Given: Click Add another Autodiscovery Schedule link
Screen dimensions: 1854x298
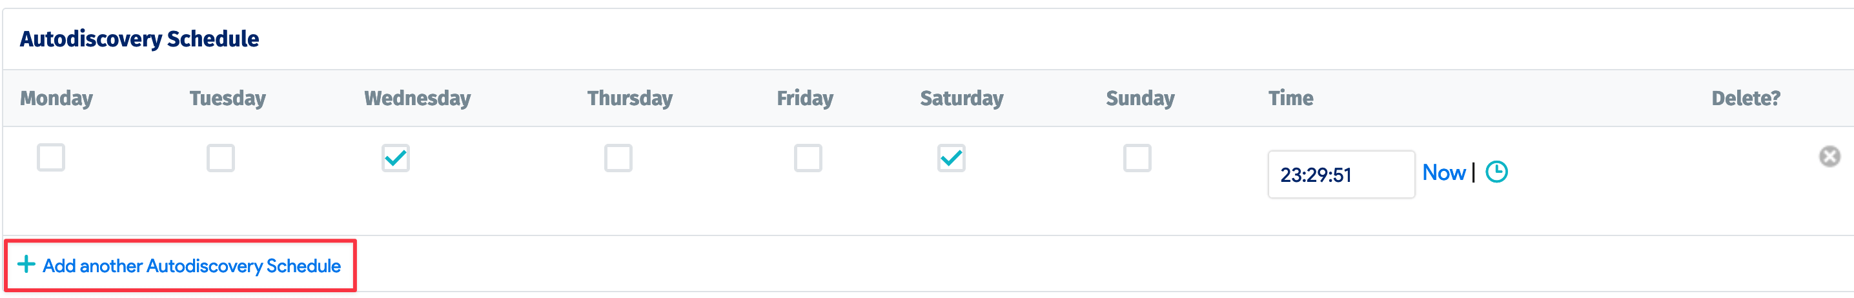Looking at the screenshot, I should coord(192,266).
